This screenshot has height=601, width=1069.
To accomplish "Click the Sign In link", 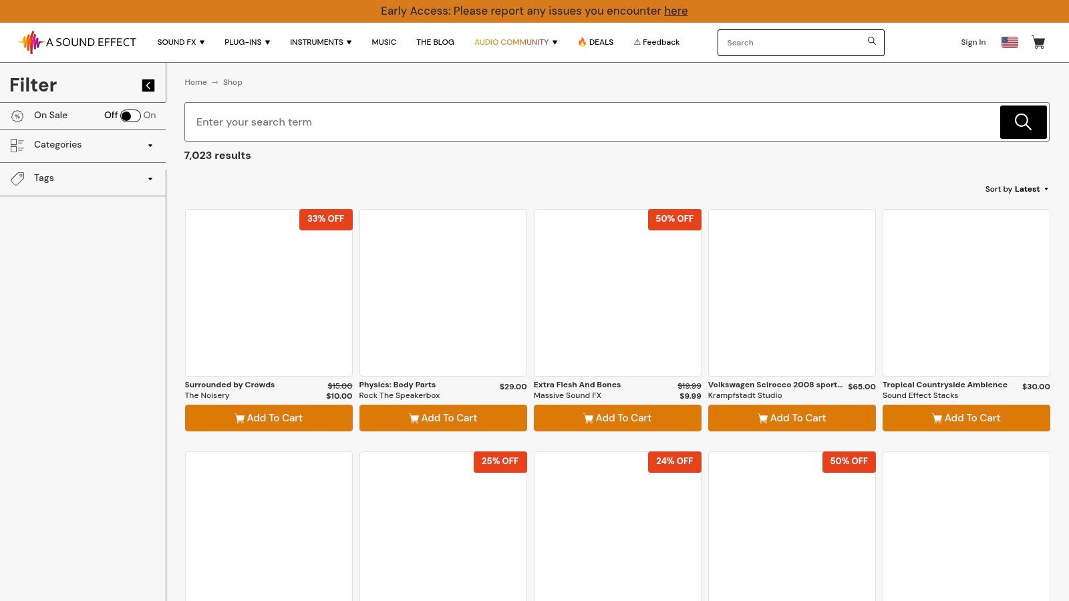I will (x=973, y=42).
